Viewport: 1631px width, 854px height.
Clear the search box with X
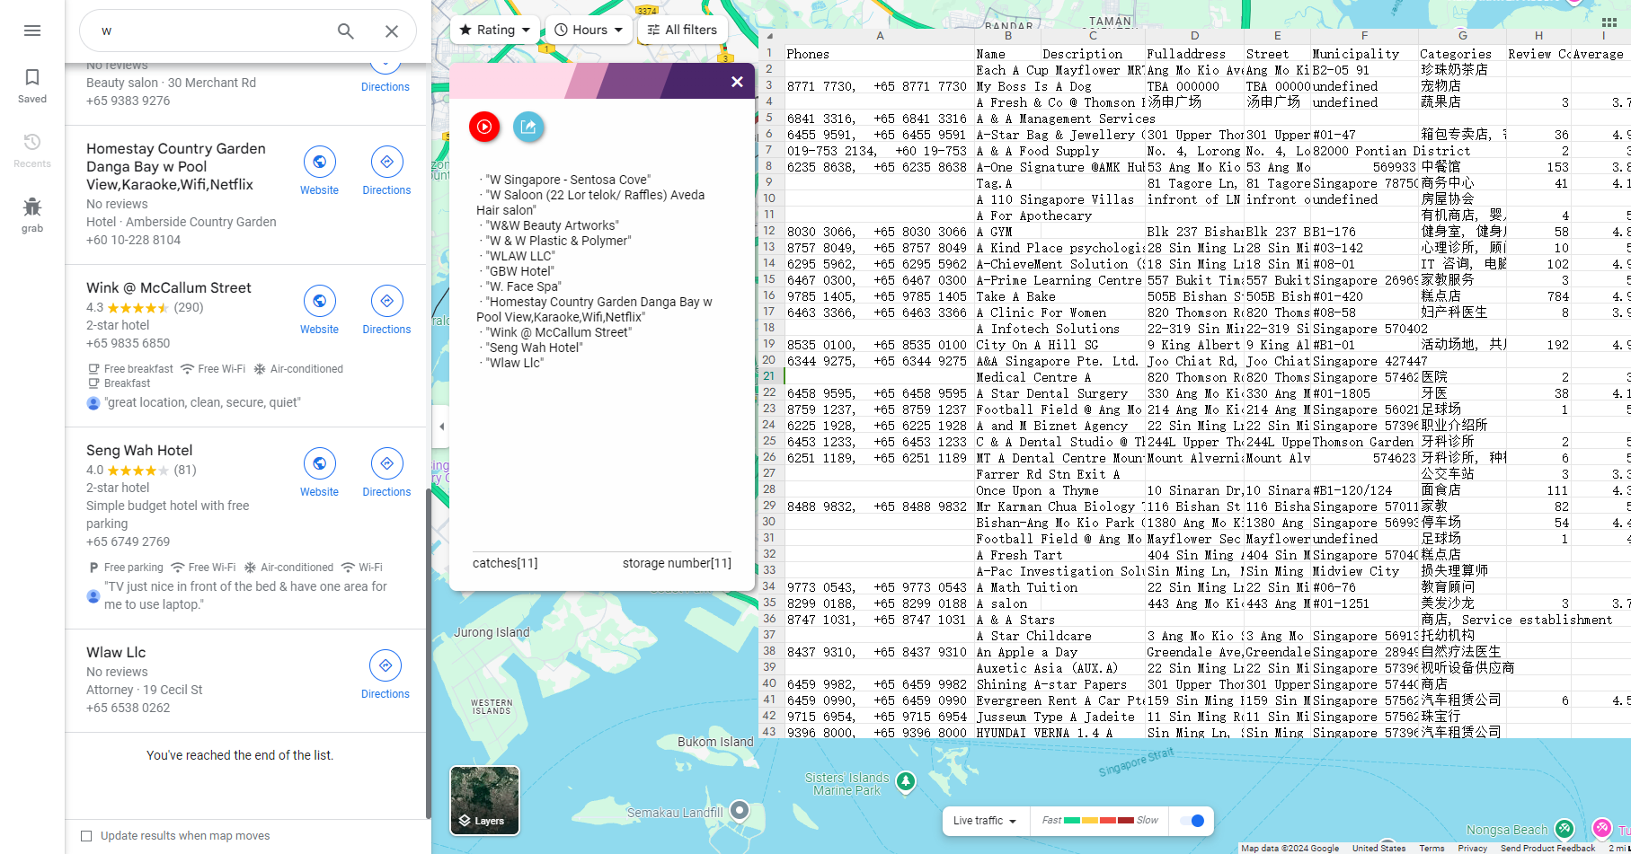click(392, 31)
